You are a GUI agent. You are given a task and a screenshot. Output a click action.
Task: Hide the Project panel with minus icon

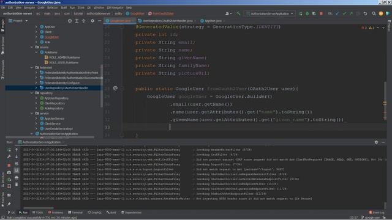click(99, 21)
